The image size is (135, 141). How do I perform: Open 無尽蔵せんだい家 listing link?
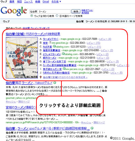[52, 69]
